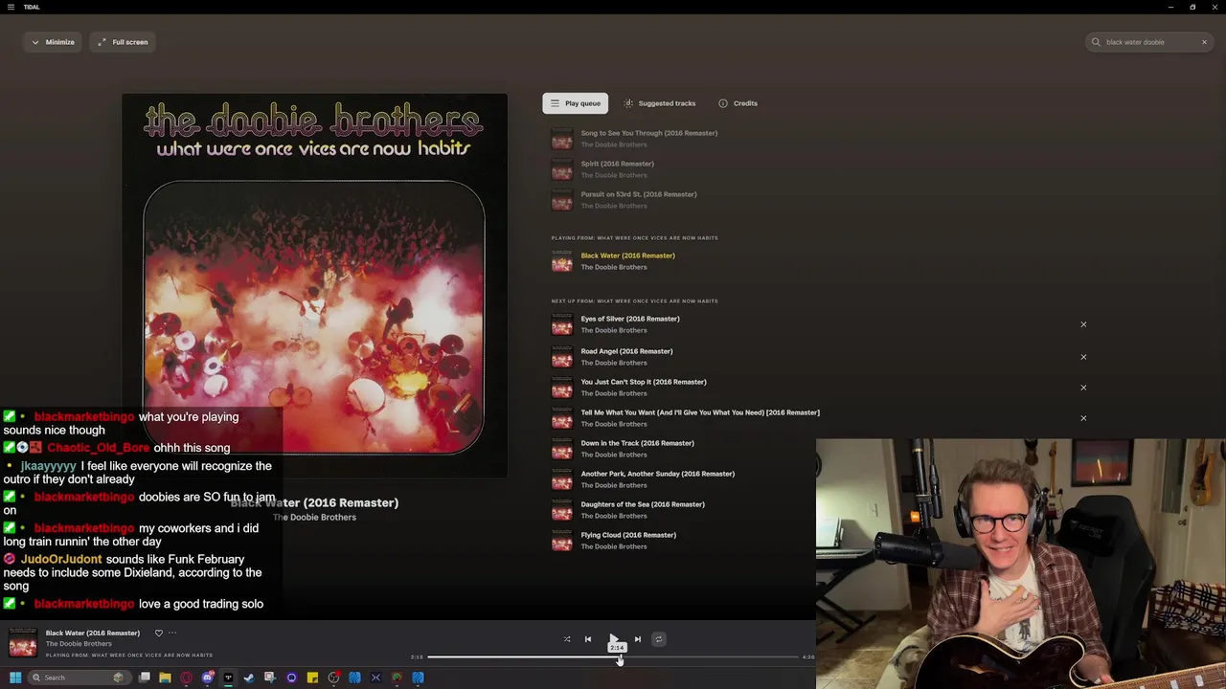Skip to the previous track
The height and width of the screenshot is (689, 1226).
pyautogui.click(x=588, y=639)
